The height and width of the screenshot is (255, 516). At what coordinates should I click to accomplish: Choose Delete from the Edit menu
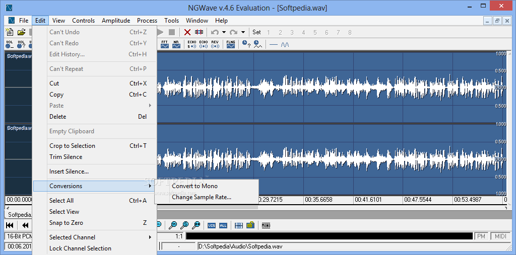(94, 117)
